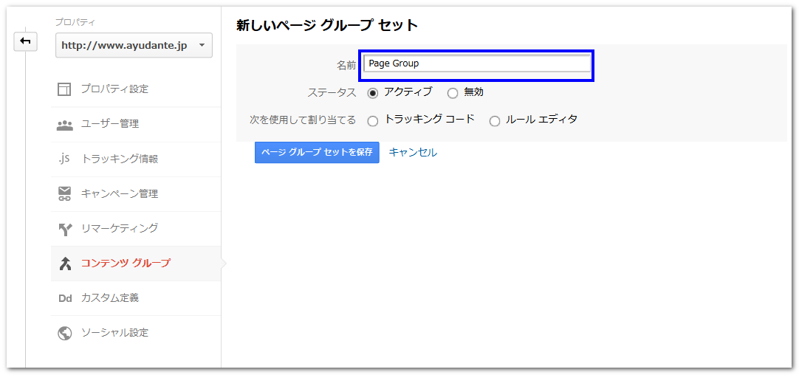Click the Dd カスタム定義 icon
799x375 pixels.
tap(65, 298)
